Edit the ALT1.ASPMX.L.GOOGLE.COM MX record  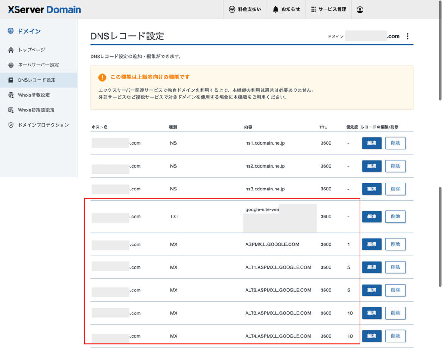pos(372,267)
